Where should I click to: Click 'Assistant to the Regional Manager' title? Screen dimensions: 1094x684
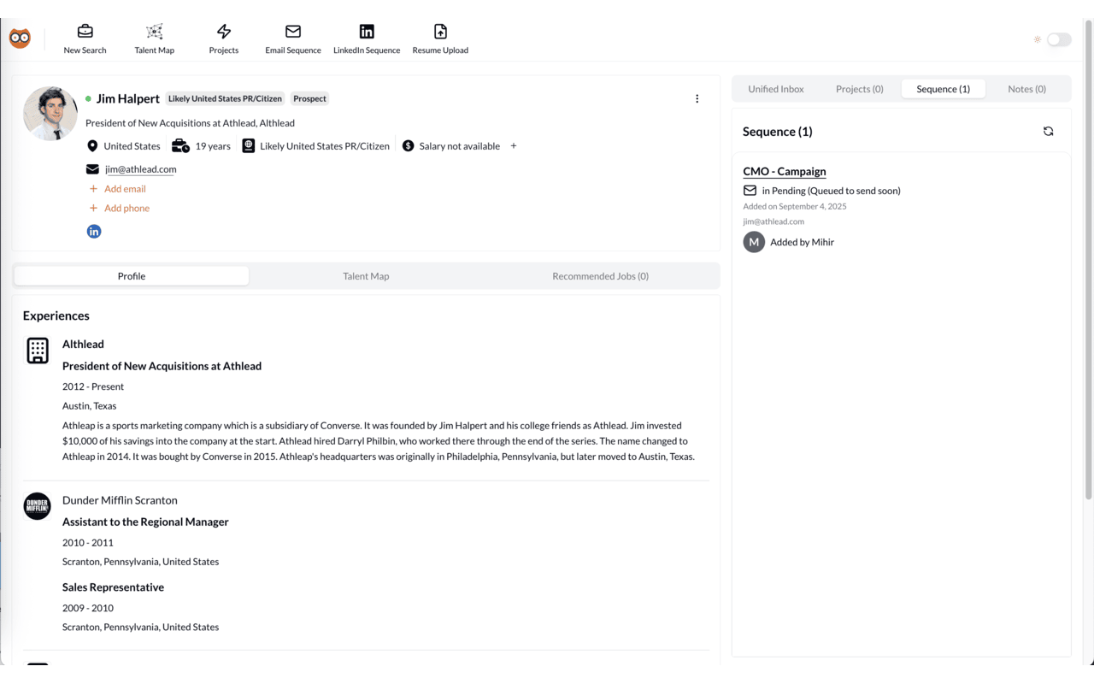145,522
